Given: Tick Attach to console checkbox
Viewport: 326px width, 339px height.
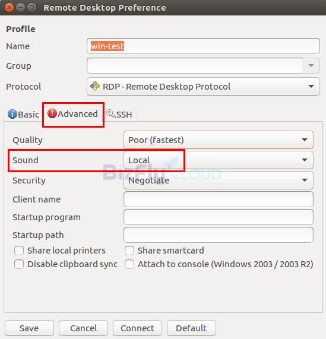Looking at the screenshot, I should pyautogui.click(x=129, y=264).
